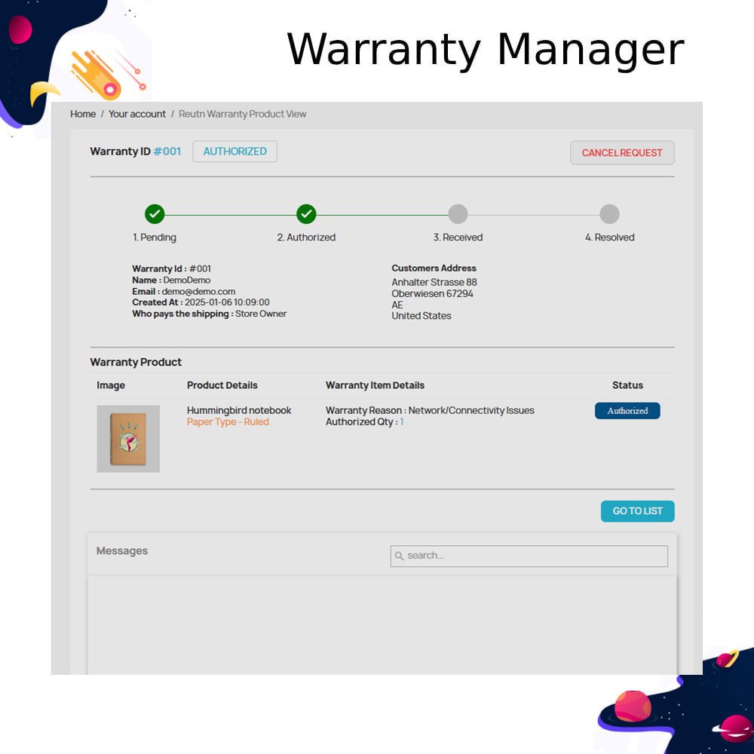The height and width of the screenshot is (754, 754).
Task: Click the #001 warranty ID number in header
Action: pos(167,152)
